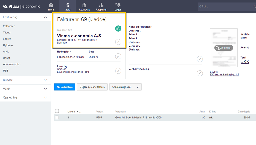Select item number 5505 cell

coord(99,117)
